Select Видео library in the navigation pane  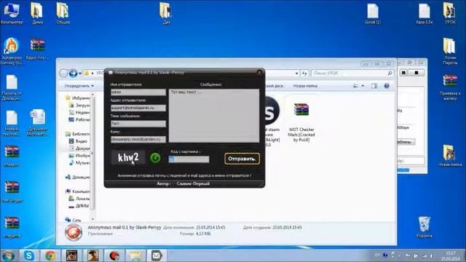(79, 141)
